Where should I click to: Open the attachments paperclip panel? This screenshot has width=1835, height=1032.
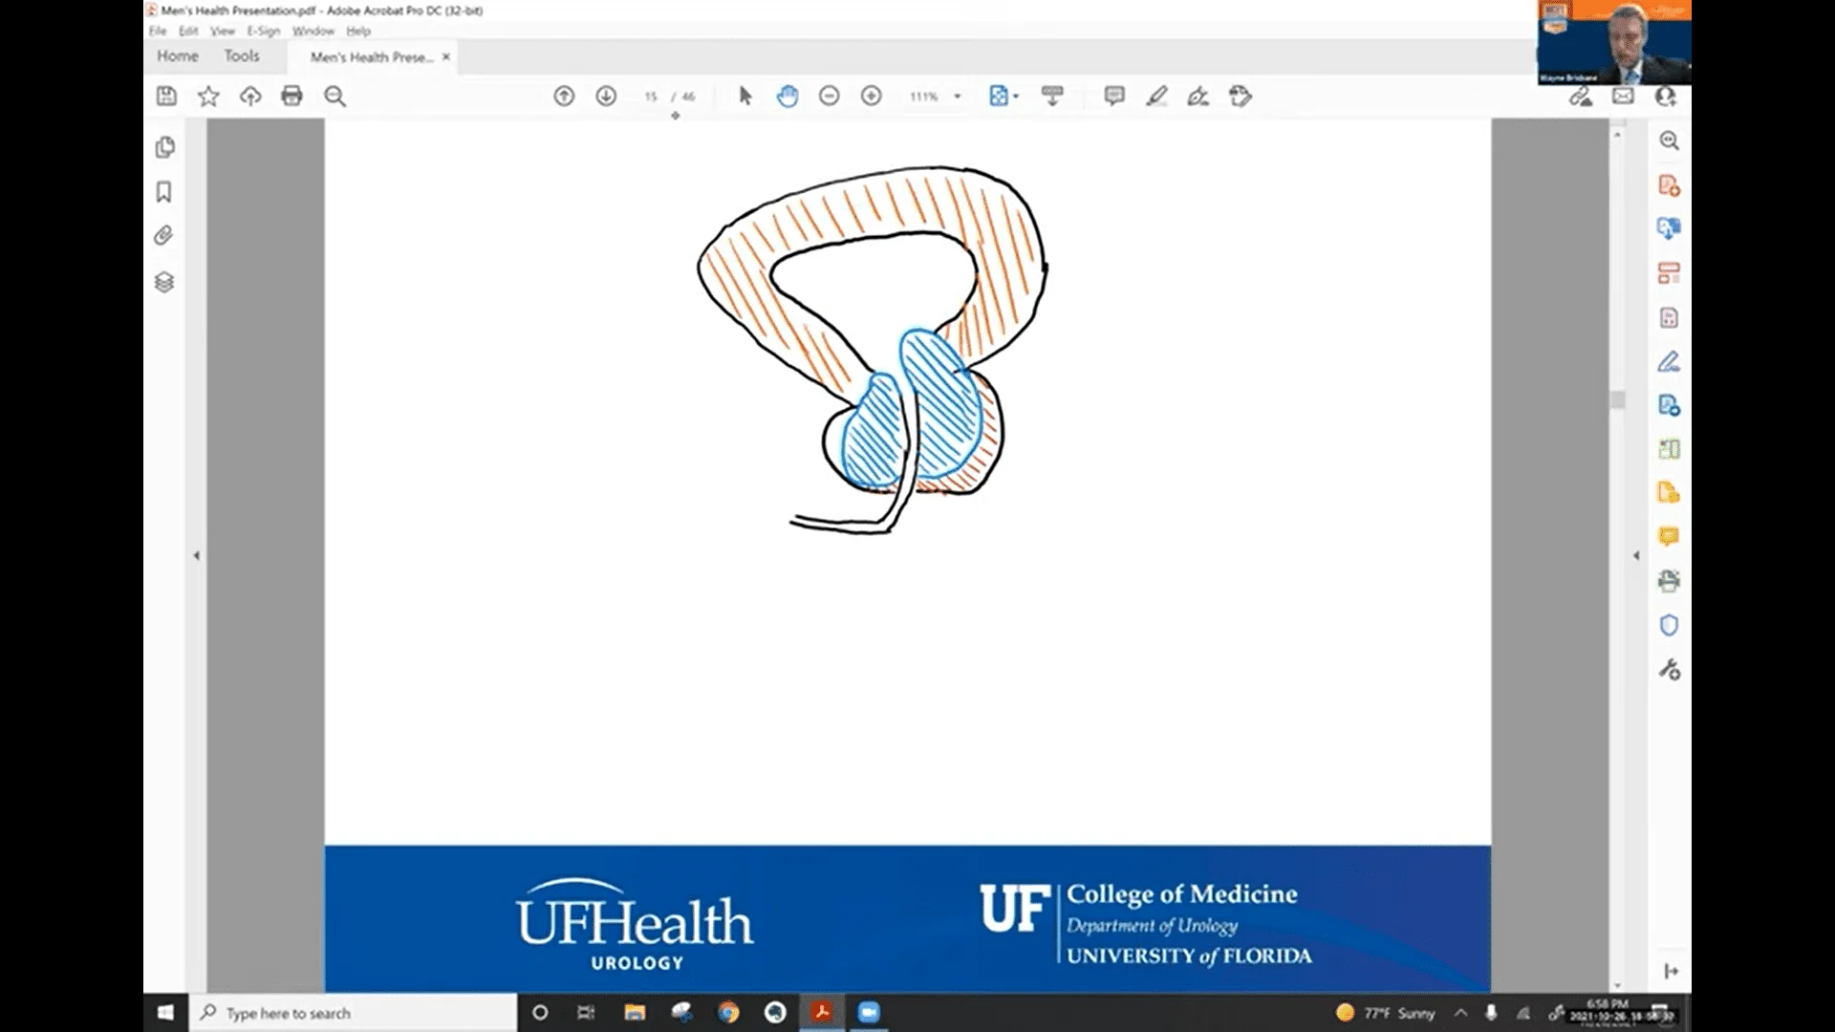[x=164, y=236]
